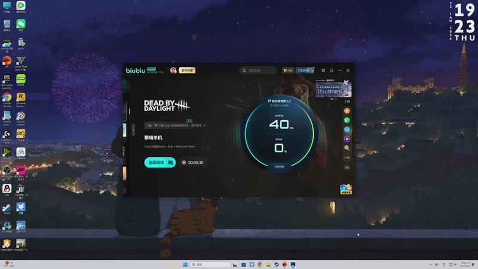This screenshot has width=478, height=269.
Task: Click the blue target icon in right sidebar
Action: point(347,130)
